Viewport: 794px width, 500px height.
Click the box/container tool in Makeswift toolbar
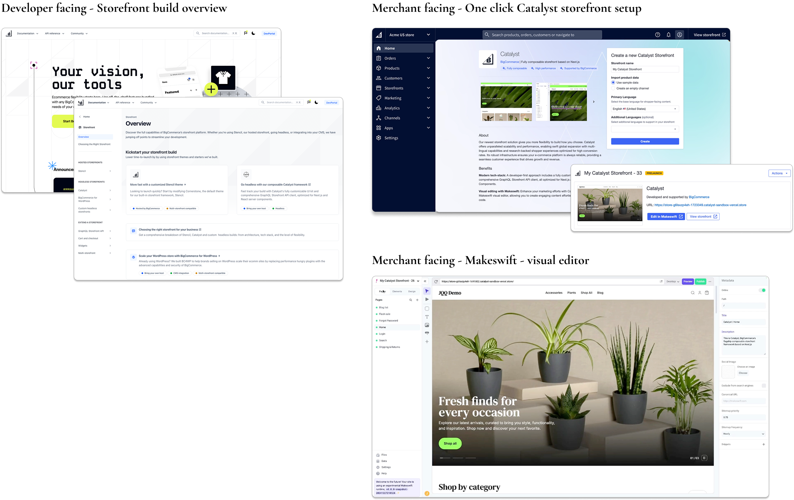[427, 308]
